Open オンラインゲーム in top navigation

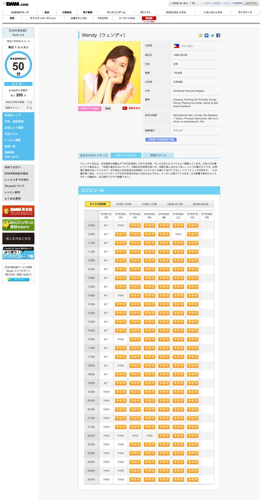pyautogui.click(x=116, y=12)
